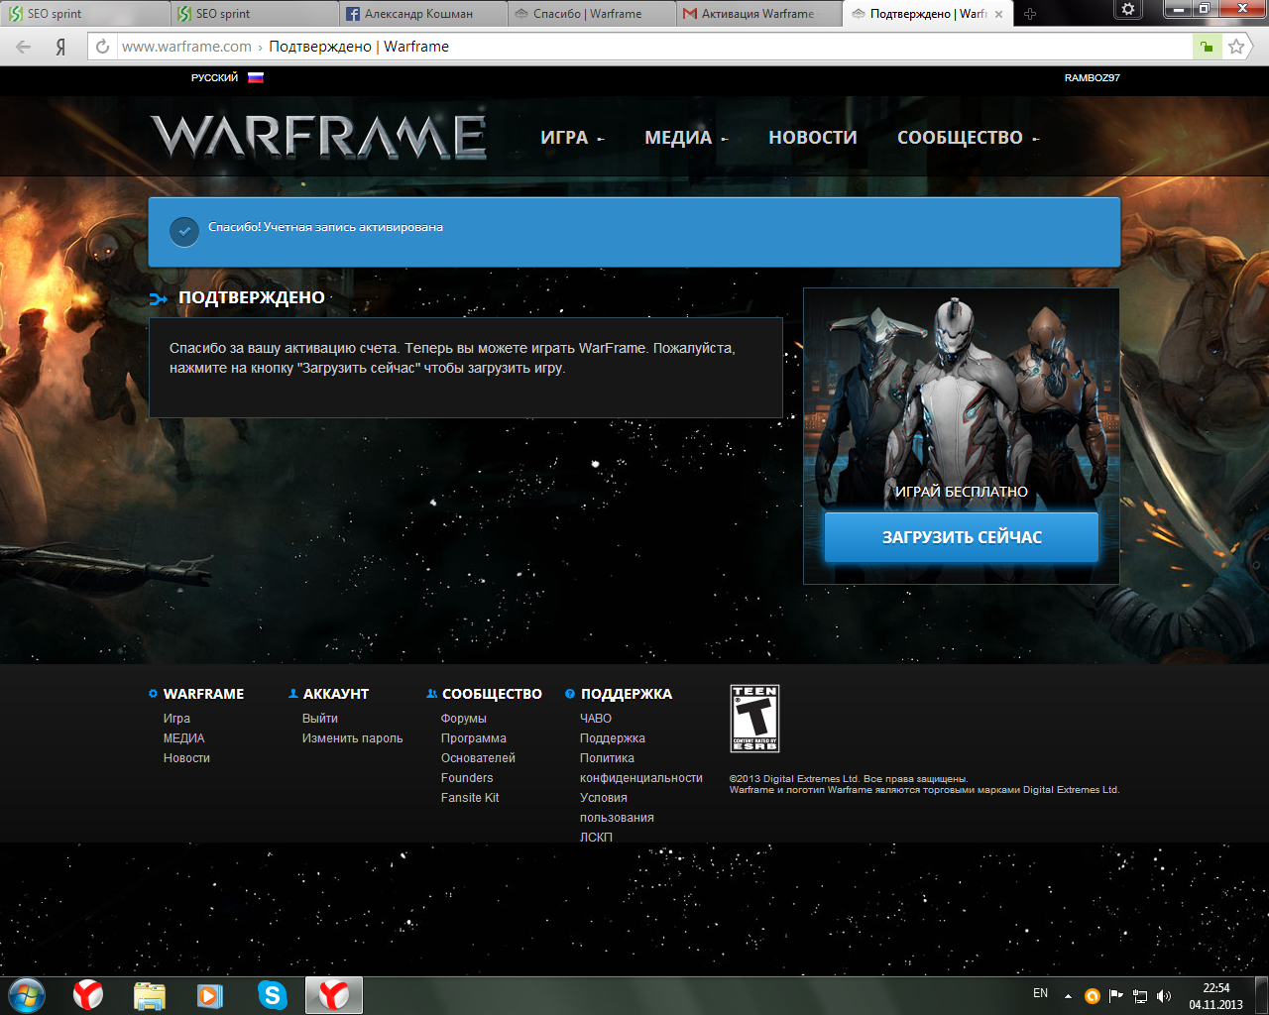The height and width of the screenshot is (1015, 1269).
Task: Expand the СООБЩЕСТВО menu
Action: tap(969, 138)
